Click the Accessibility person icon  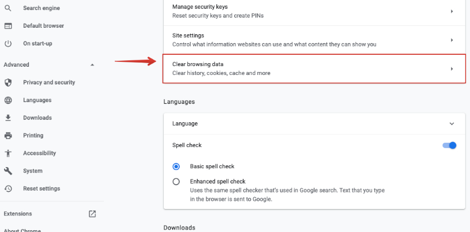click(8, 153)
